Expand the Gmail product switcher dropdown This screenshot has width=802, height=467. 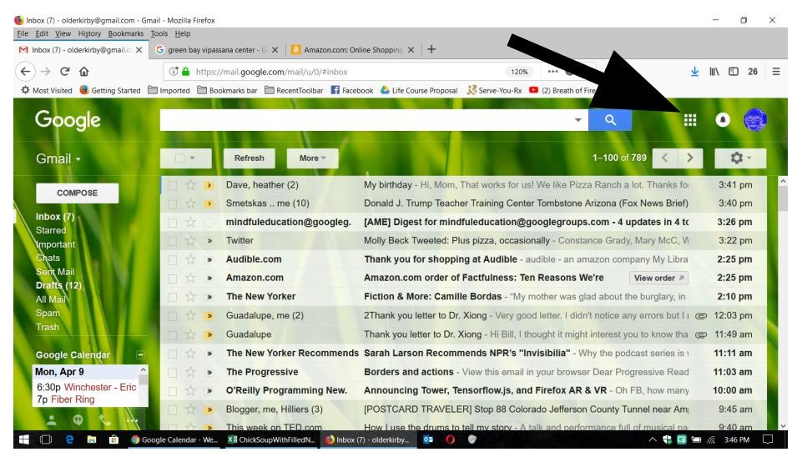coord(58,159)
